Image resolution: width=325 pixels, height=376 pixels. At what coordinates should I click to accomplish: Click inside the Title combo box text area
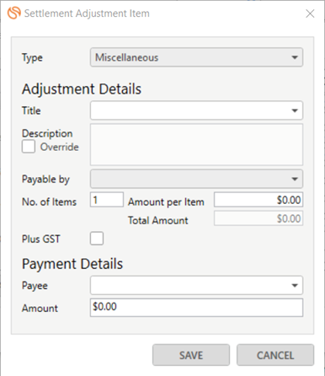tap(189, 110)
